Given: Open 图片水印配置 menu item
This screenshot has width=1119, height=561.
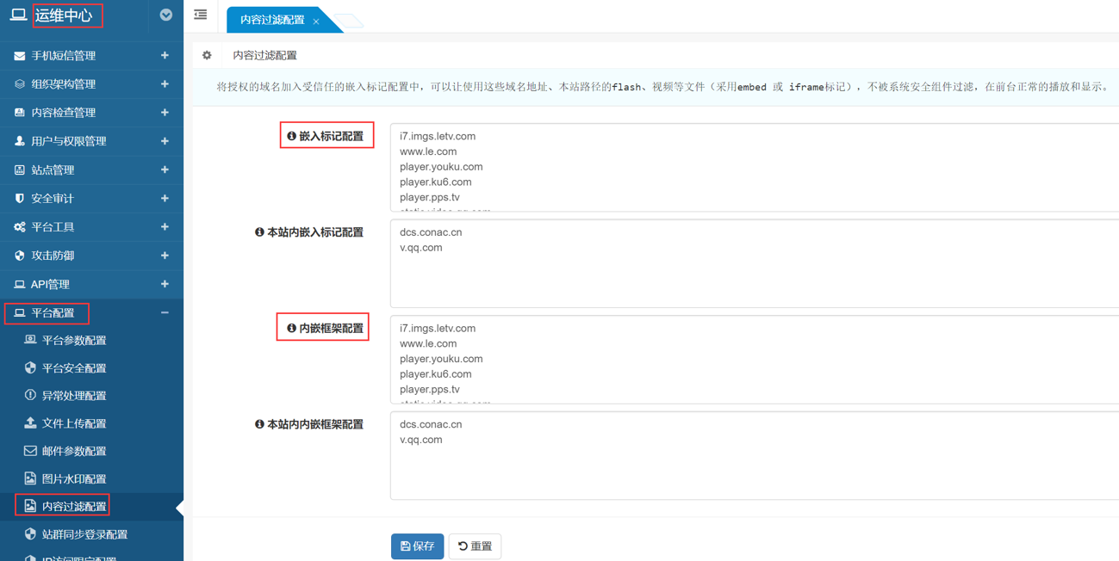Looking at the screenshot, I should 73,479.
